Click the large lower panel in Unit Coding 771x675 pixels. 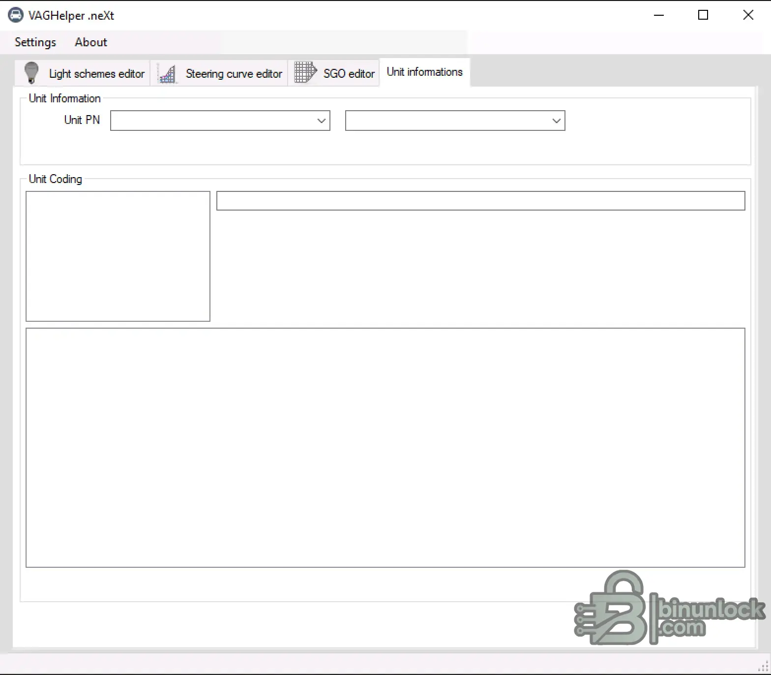[x=385, y=448]
